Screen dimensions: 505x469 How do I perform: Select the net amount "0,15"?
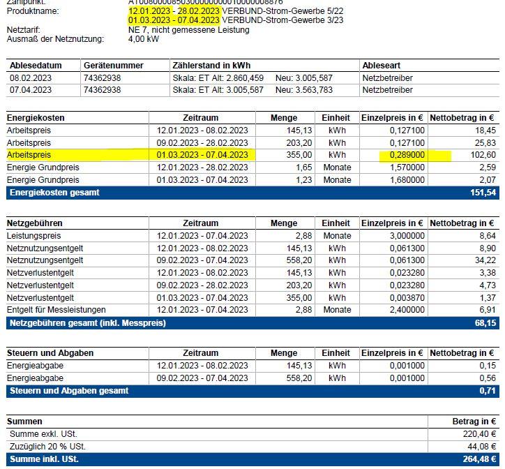[x=488, y=366]
